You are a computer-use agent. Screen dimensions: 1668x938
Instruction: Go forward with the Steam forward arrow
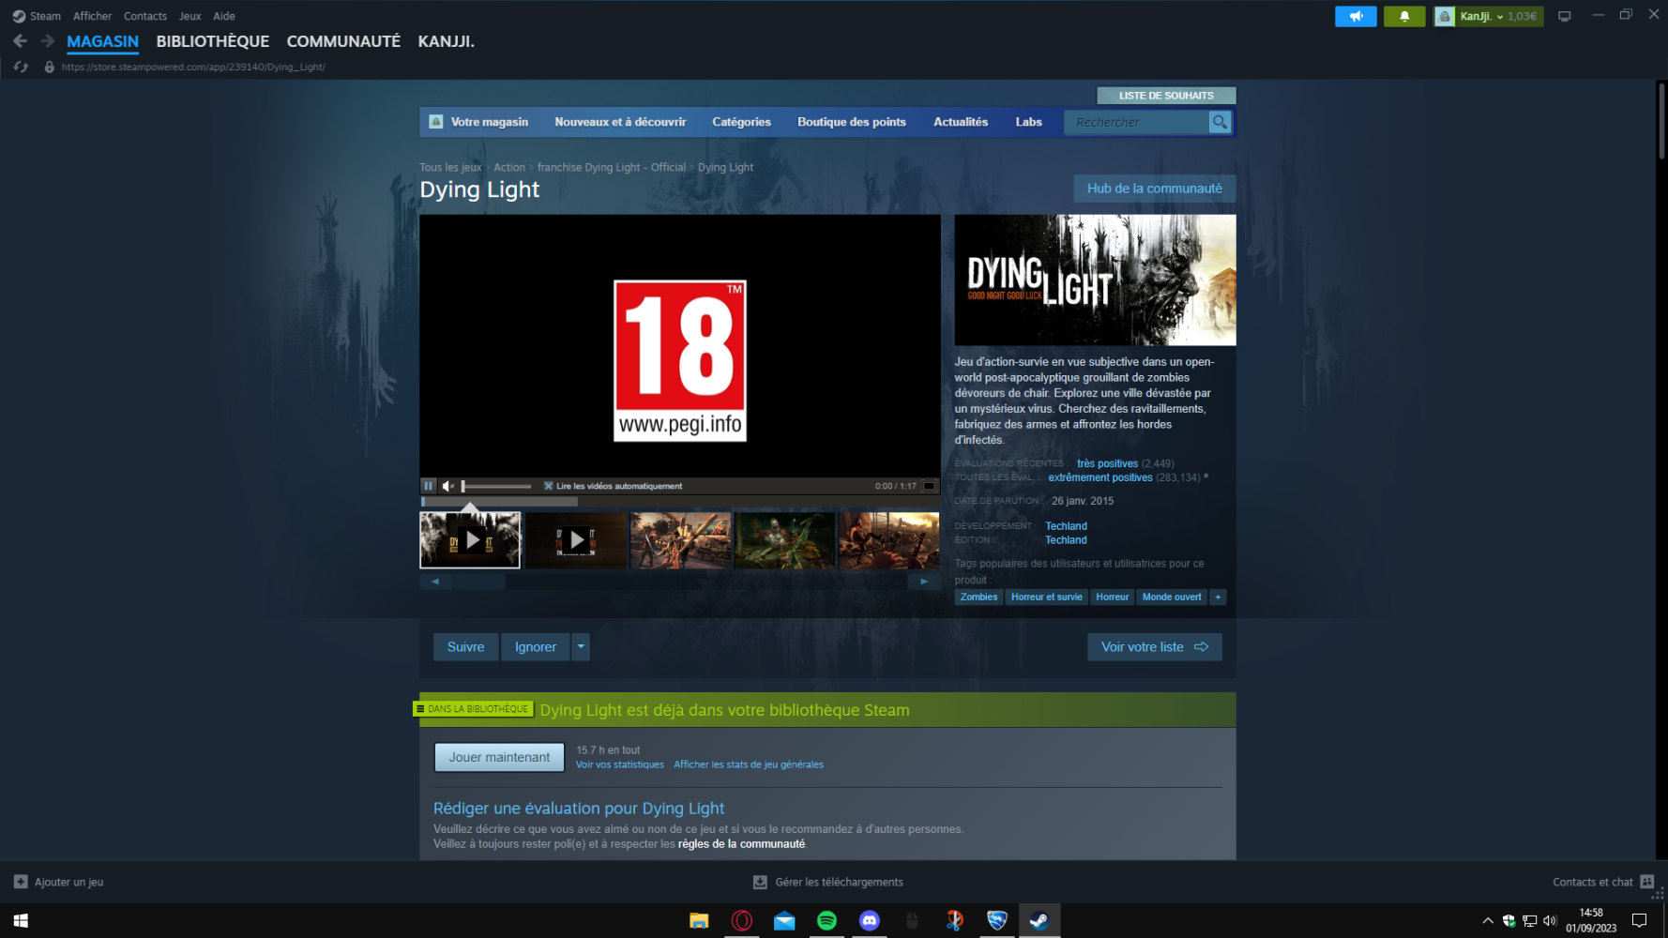[47, 41]
